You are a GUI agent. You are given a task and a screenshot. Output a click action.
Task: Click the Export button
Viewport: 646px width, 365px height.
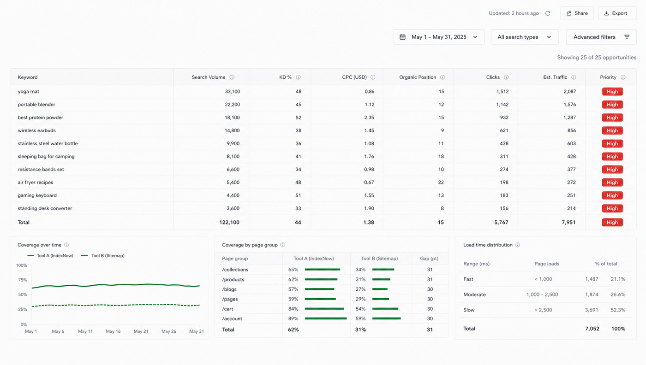[x=617, y=13]
